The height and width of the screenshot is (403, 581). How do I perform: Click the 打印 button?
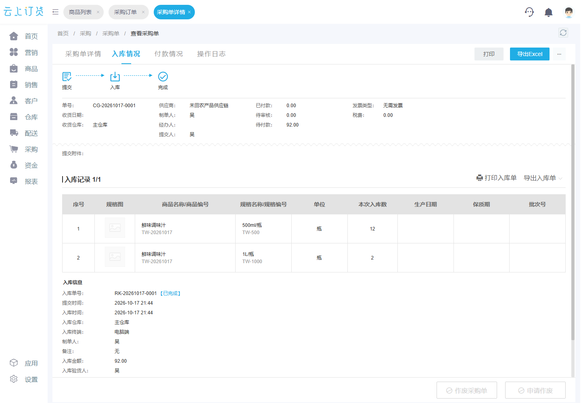(x=489, y=54)
